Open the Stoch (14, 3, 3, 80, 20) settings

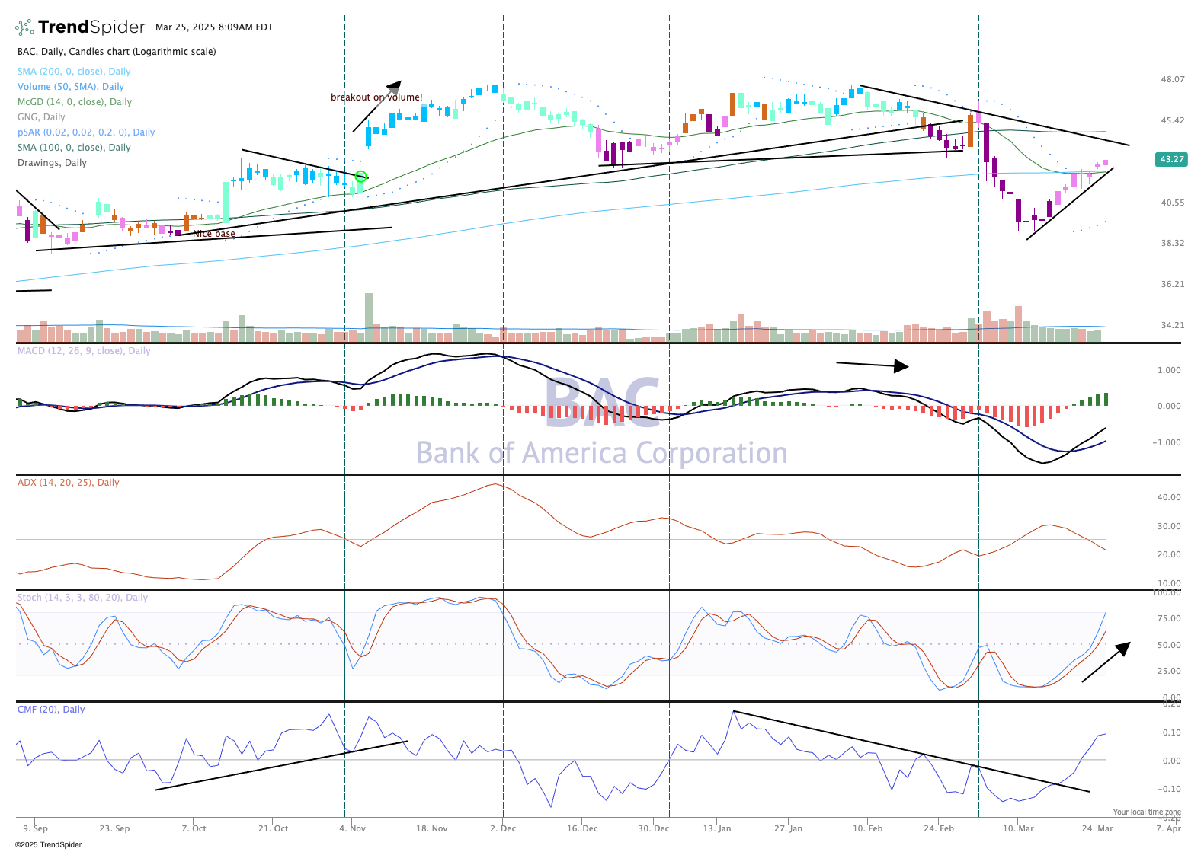[x=82, y=598]
